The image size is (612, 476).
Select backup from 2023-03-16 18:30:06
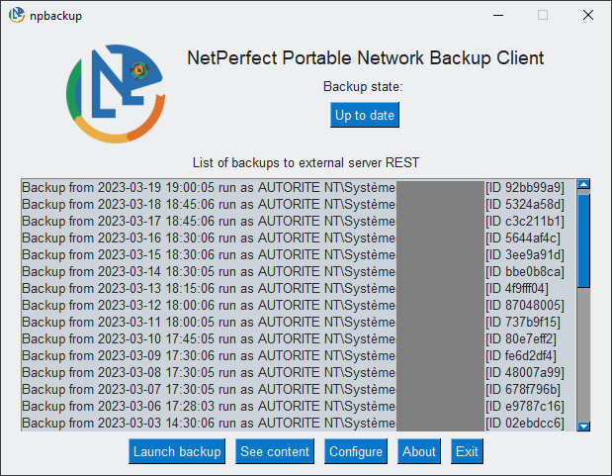coord(299,238)
